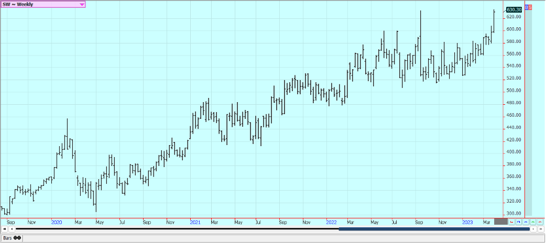546x243 pixels.
Task: Click the 600.00 price axis label
Action: tap(514, 29)
